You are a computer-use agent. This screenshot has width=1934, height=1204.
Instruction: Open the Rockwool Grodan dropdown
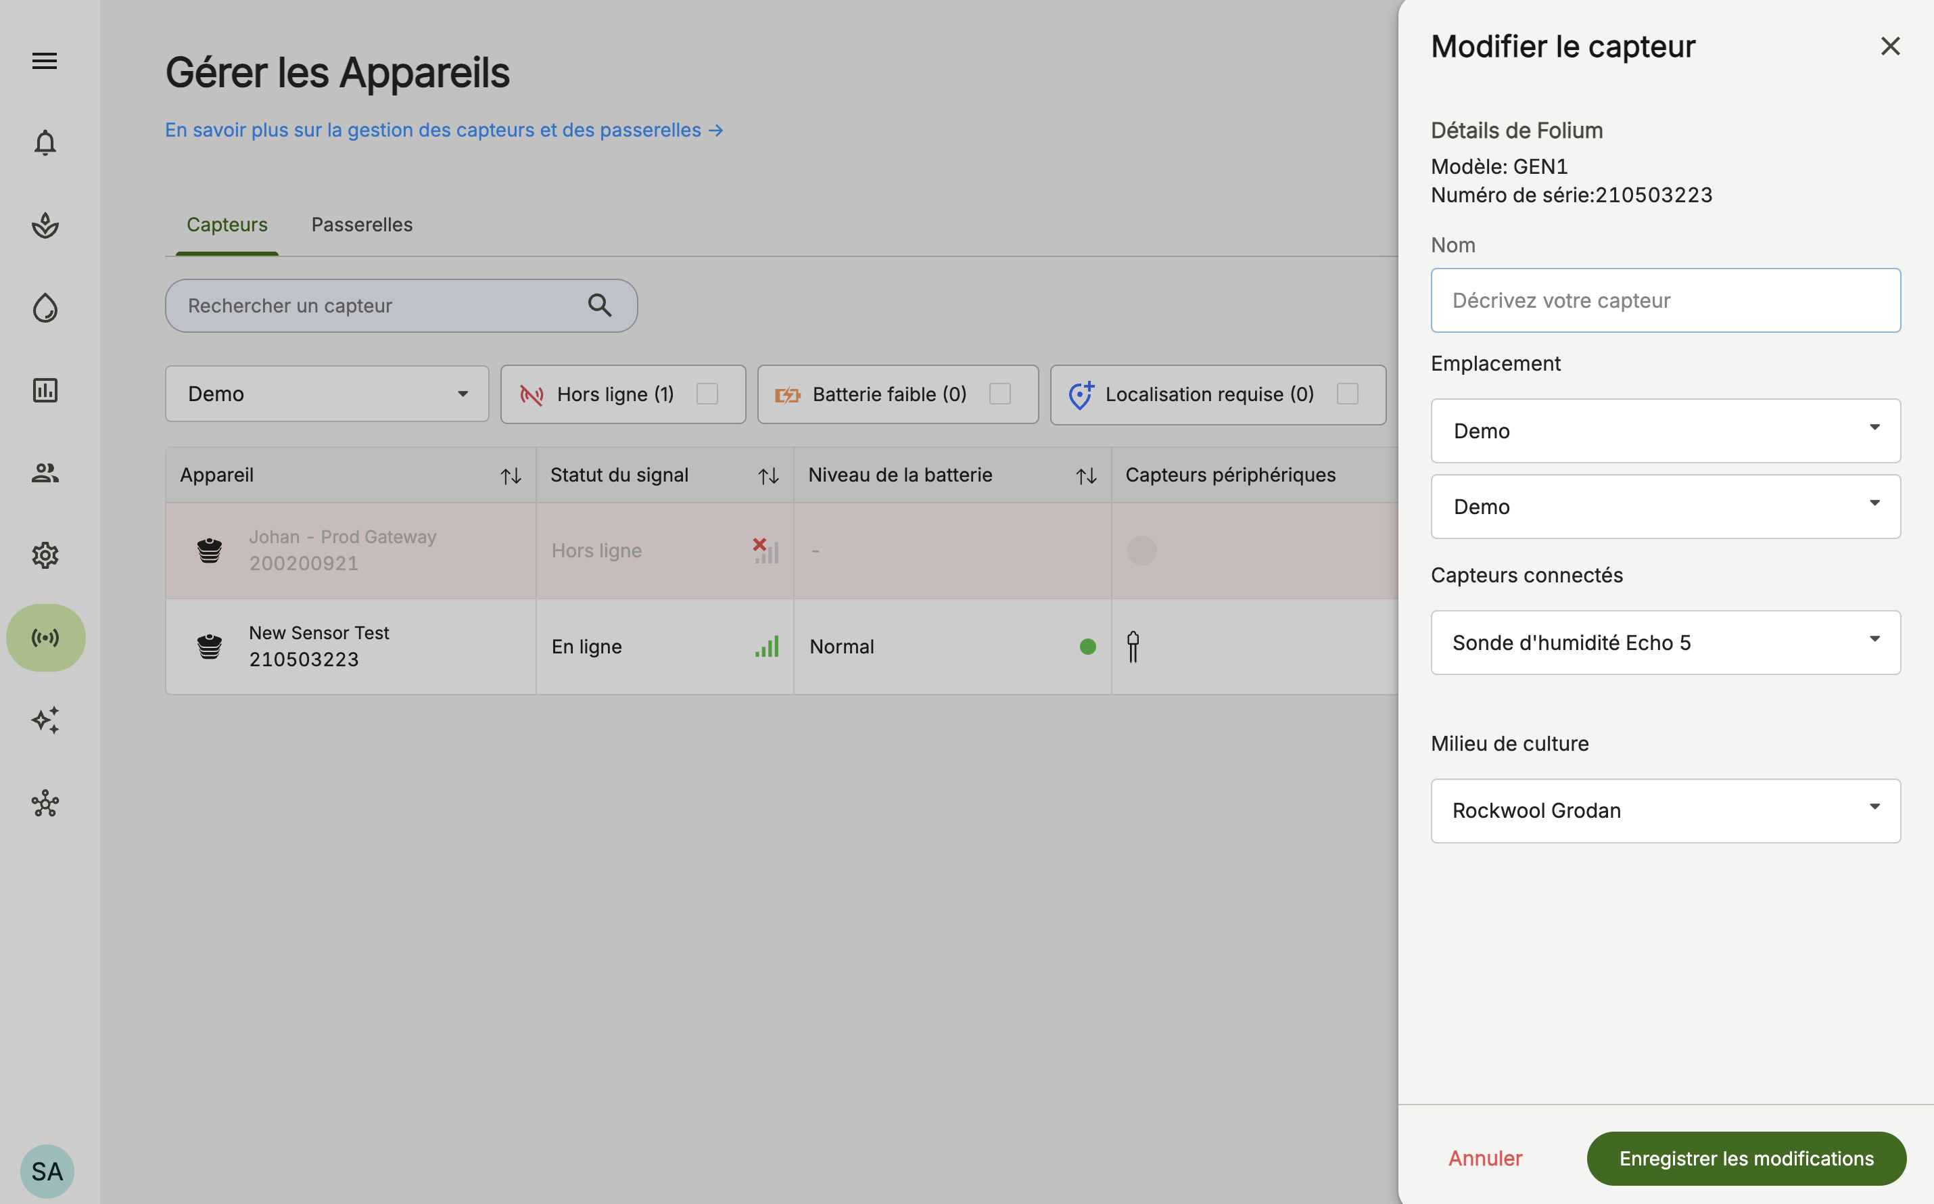pyautogui.click(x=1665, y=810)
